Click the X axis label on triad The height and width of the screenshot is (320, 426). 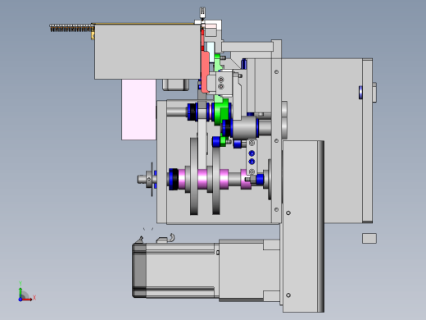(x=34, y=298)
